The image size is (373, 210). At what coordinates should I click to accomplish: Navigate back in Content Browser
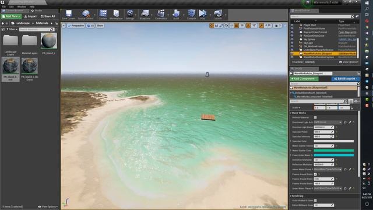(3, 23)
